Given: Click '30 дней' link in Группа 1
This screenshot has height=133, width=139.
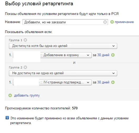Looking at the screenshot, I should [103, 55].
